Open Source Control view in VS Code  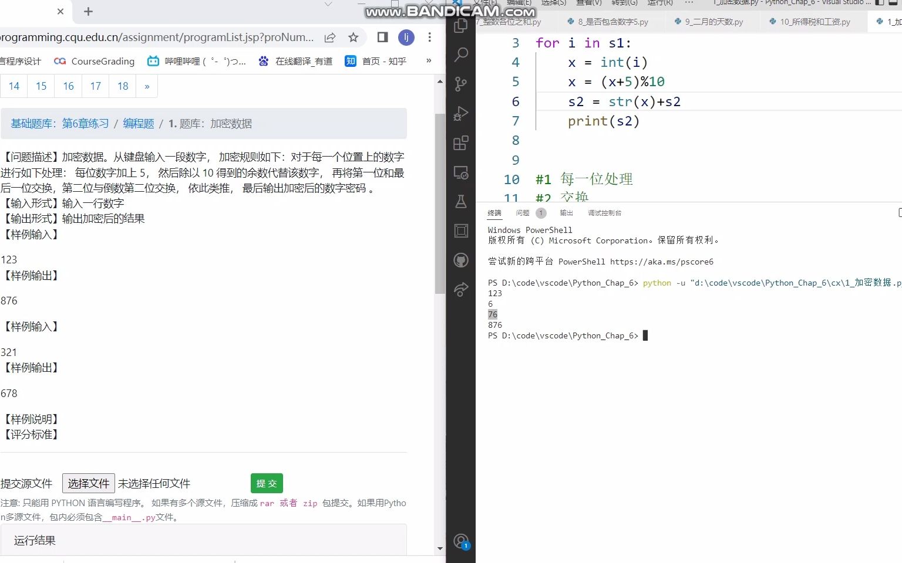coord(461,84)
